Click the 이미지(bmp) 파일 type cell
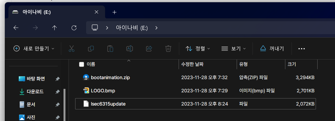335x121 pixels. click(257, 91)
